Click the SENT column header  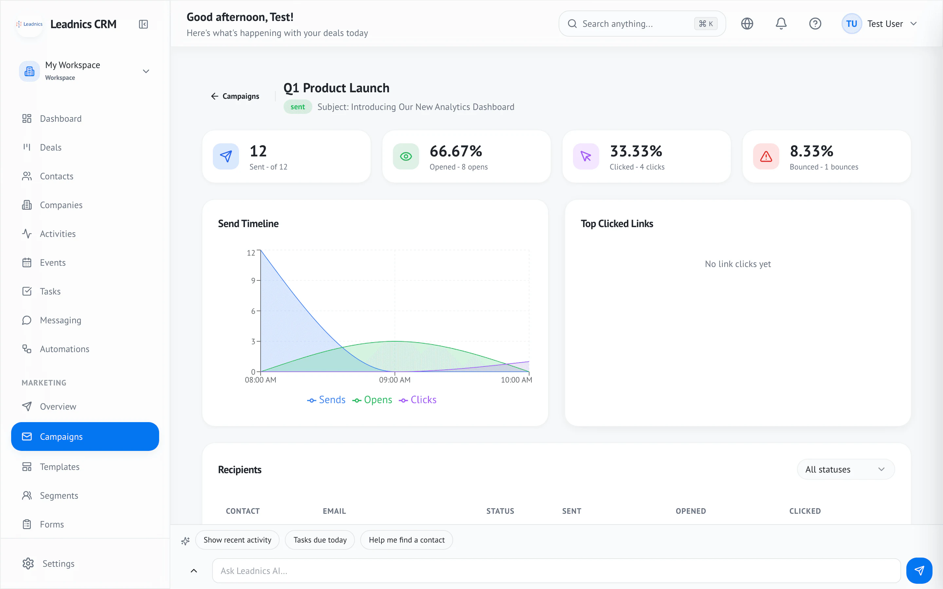click(572, 511)
